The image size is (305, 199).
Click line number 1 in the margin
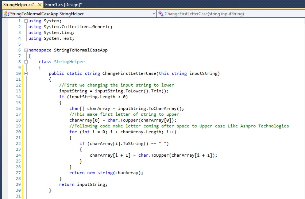pyautogui.click(x=19, y=21)
